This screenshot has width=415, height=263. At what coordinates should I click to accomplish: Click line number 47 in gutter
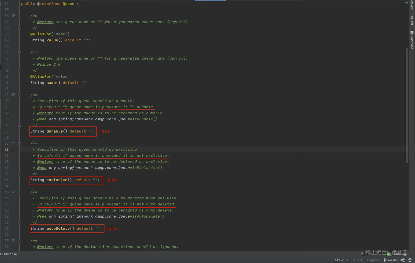click(7, 83)
